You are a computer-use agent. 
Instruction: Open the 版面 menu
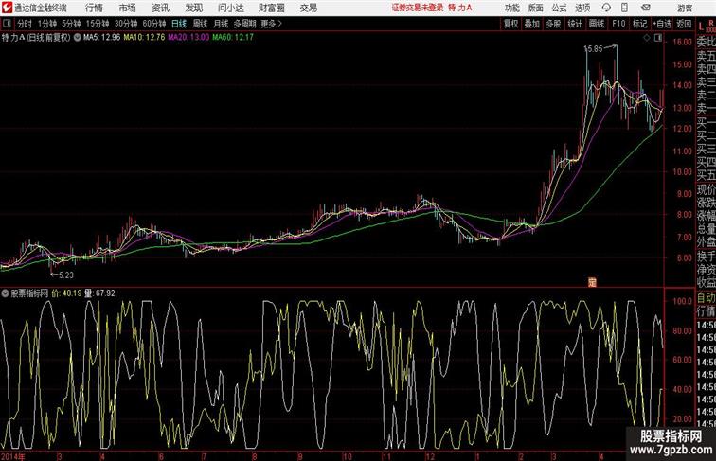(x=536, y=8)
